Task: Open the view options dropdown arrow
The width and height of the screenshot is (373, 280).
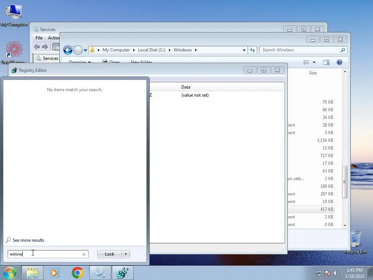Action: tap(314, 62)
